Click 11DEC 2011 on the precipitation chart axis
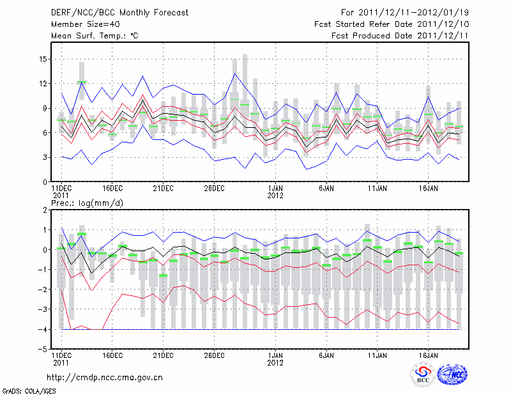 pos(61,358)
